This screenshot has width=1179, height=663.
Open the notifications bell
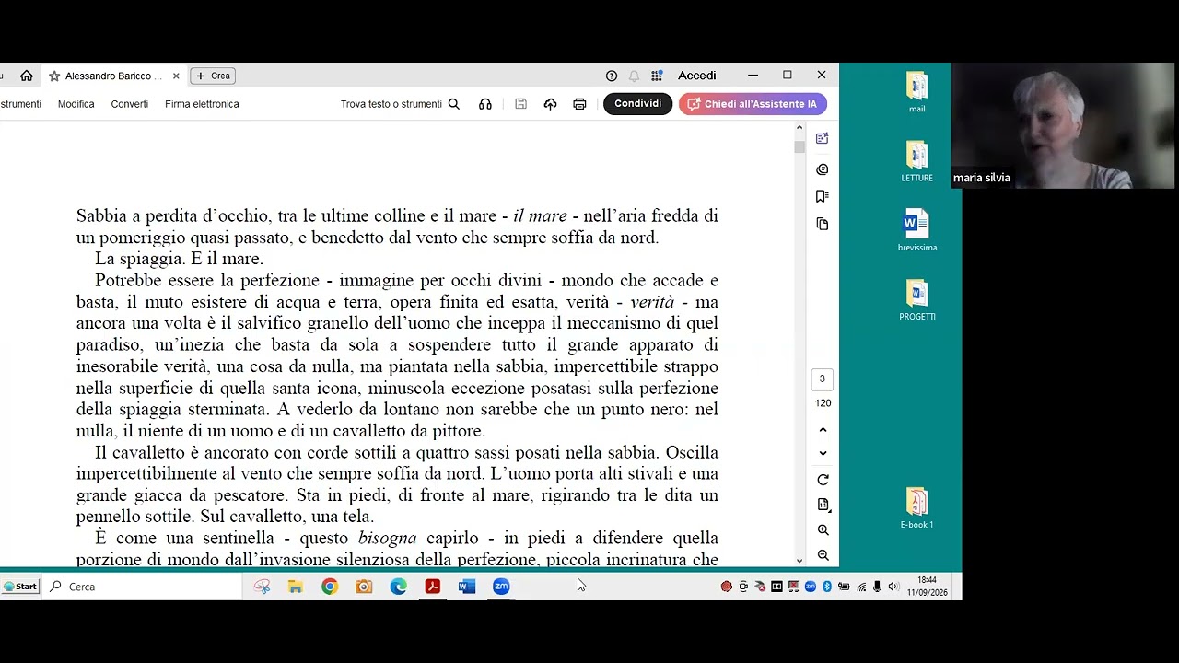[x=634, y=76]
